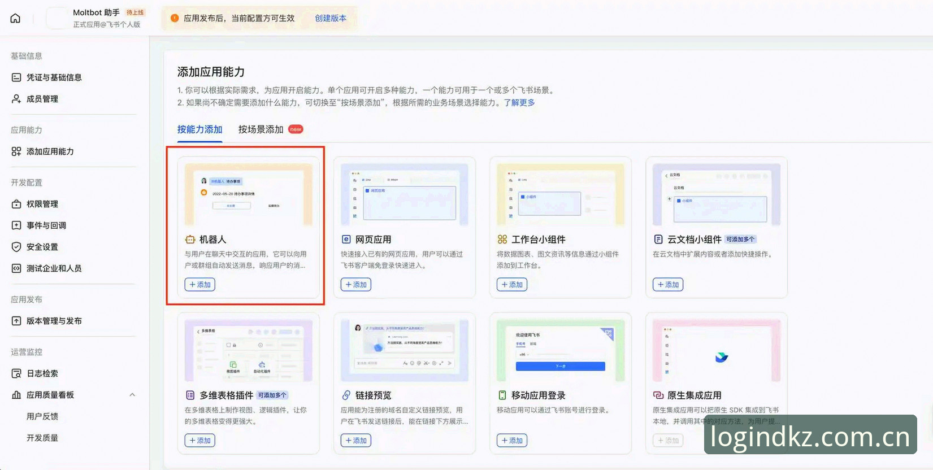Click the 可添加多个 tag on 多维表格插件
Viewport: 933px width, 470px height.
(273, 395)
